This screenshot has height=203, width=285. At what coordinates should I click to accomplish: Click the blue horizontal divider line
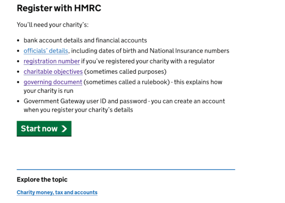(126, 170)
